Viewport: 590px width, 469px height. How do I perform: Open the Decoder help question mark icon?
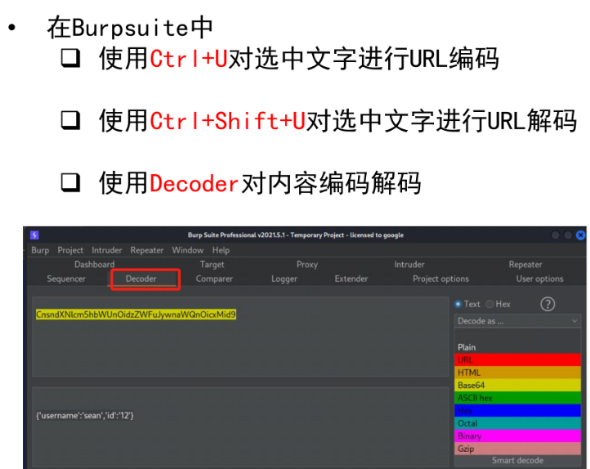[548, 304]
